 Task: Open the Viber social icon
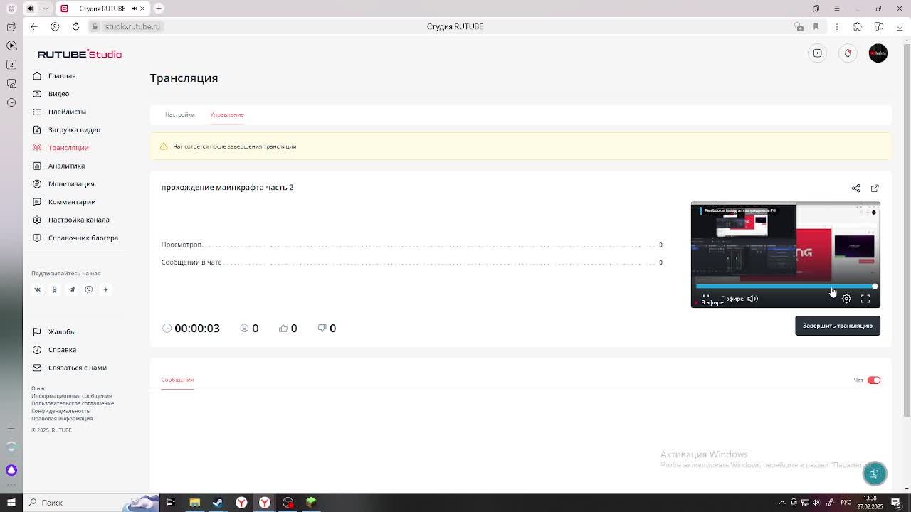pyautogui.click(x=89, y=289)
